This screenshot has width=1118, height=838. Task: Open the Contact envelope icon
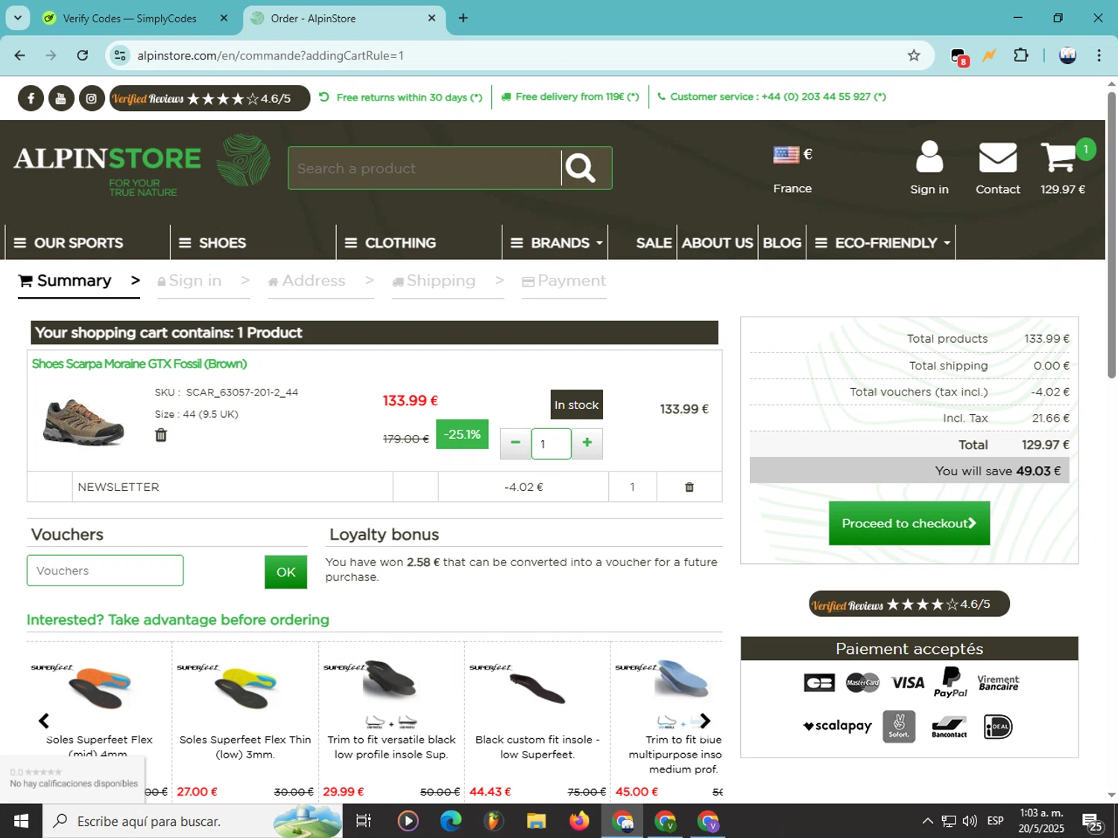997,158
